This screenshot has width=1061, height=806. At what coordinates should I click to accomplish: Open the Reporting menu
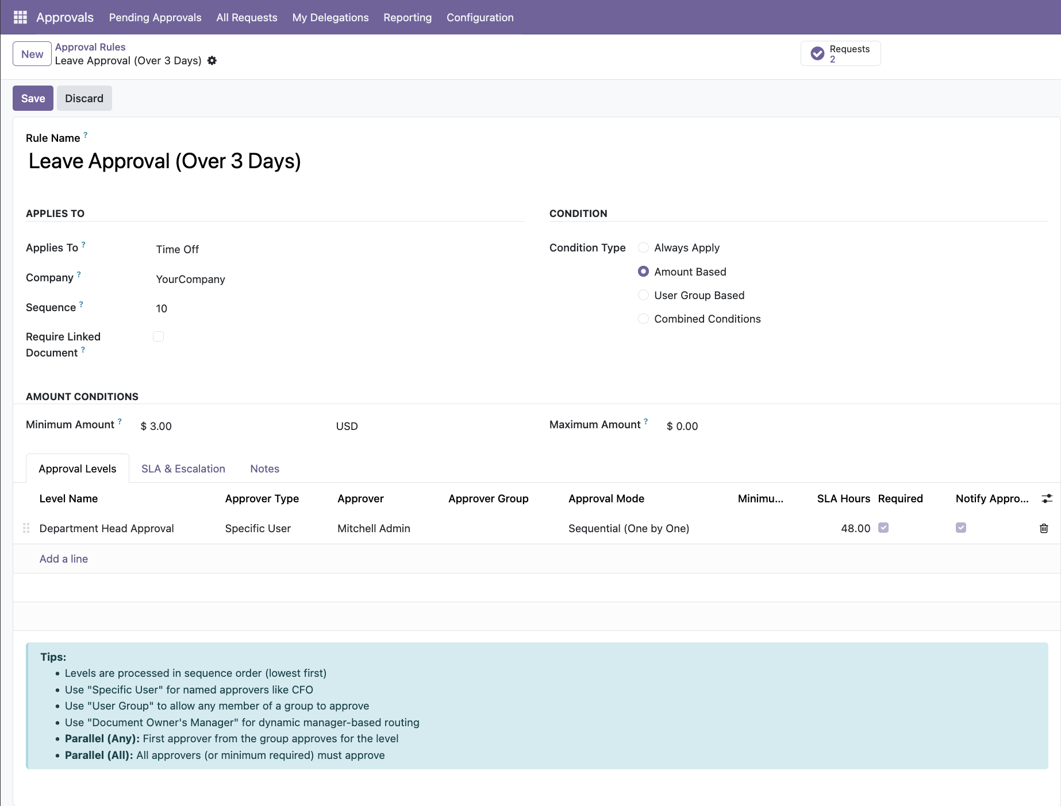[407, 17]
